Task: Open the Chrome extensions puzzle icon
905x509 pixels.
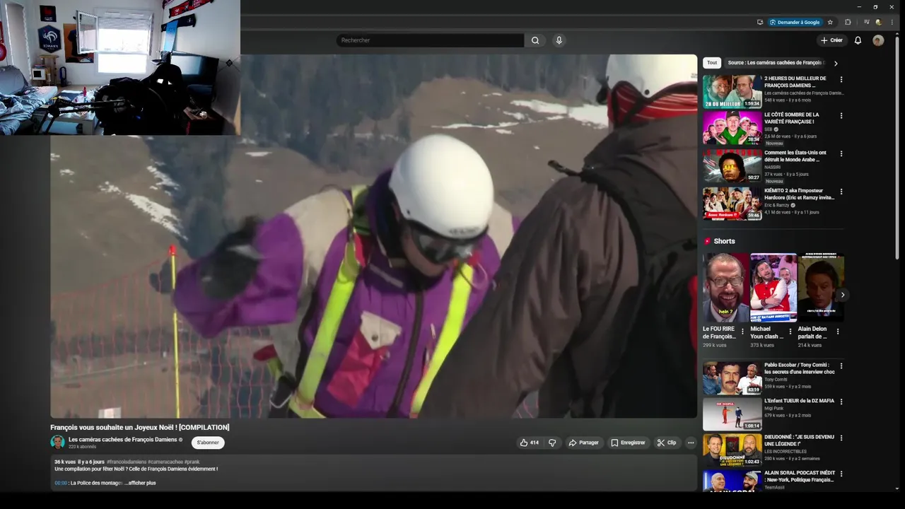Action: [x=848, y=22]
